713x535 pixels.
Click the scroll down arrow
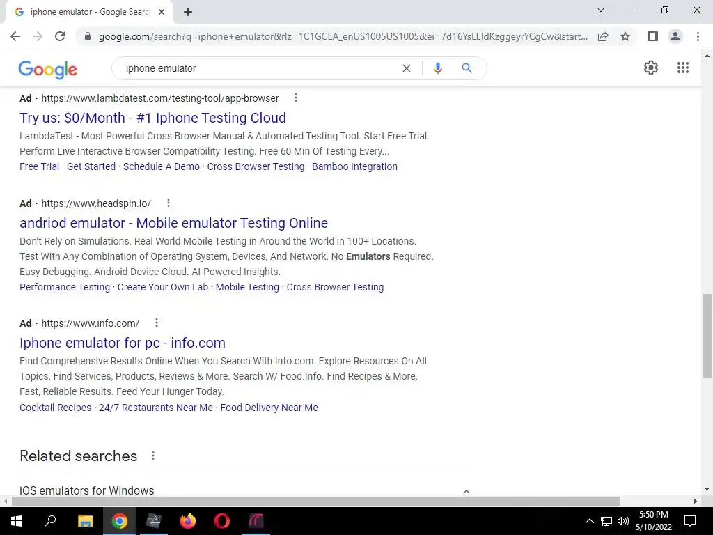(x=707, y=490)
